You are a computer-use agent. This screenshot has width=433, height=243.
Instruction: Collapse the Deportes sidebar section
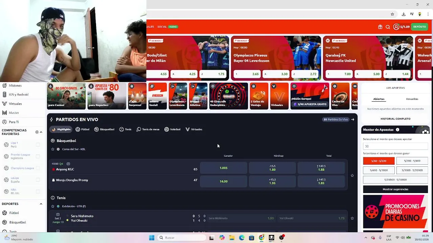[x=41, y=204]
